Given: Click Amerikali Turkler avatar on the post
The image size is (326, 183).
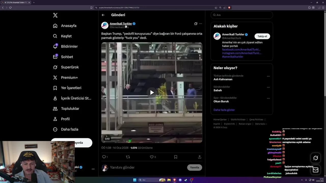Looking at the screenshot, I should pyautogui.click(x=105, y=25).
